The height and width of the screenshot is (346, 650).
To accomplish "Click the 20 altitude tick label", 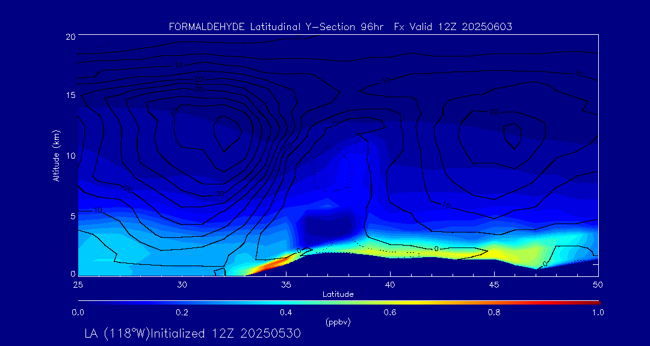I will coord(69,37).
